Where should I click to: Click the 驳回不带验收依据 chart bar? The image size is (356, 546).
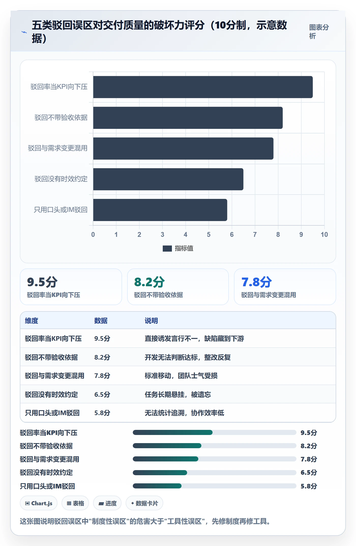(x=188, y=118)
